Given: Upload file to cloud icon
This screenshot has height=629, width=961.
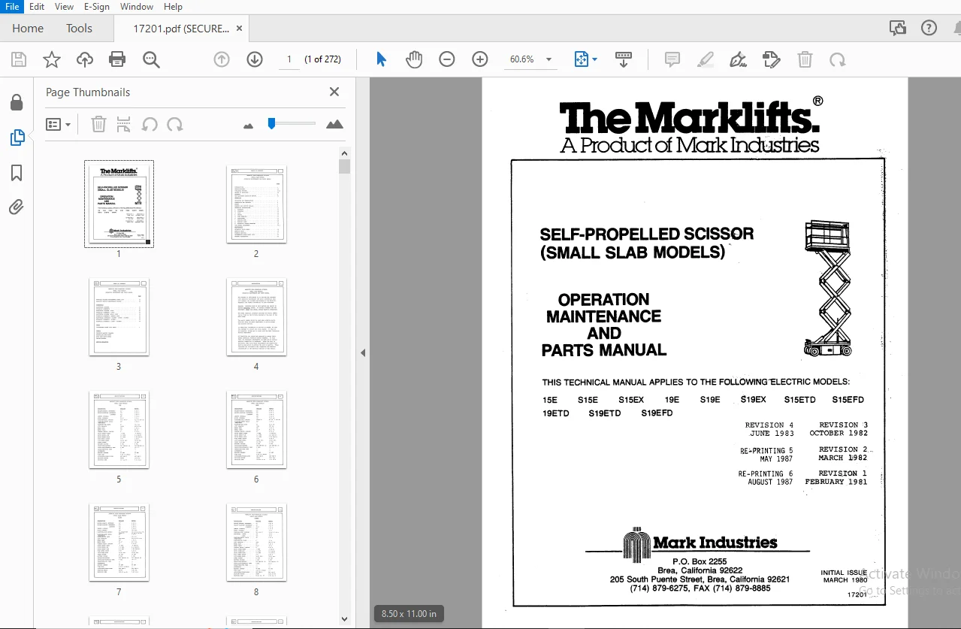Looking at the screenshot, I should pyautogui.click(x=85, y=59).
